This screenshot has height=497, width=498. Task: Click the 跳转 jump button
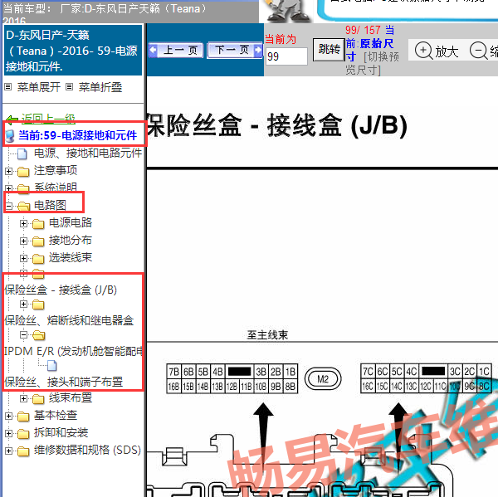pyautogui.click(x=329, y=50)
